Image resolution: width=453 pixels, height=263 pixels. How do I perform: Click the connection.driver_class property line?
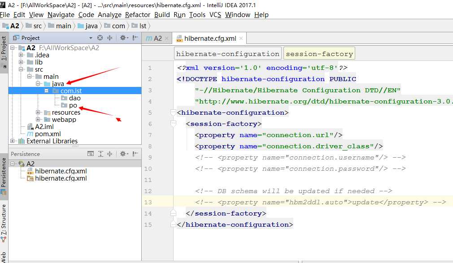pyautogui.click(x=289, y=147)
